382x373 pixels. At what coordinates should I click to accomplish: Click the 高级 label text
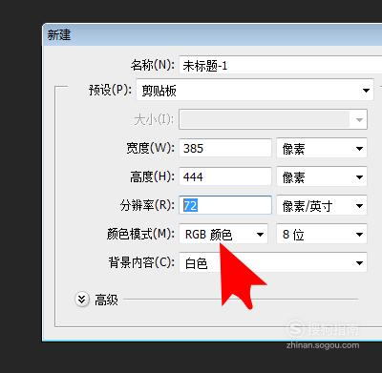click(x=106, y=300)
